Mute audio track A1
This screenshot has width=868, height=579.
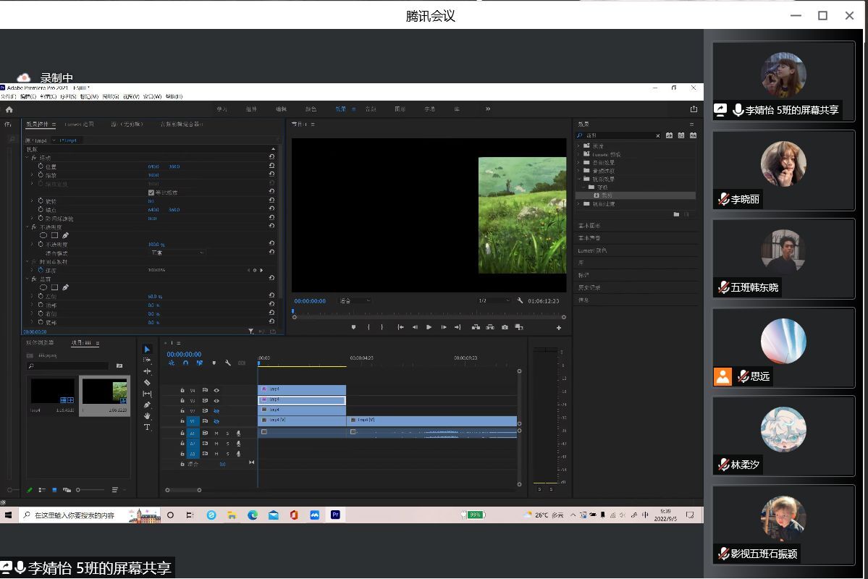click(x=216, y=433)
